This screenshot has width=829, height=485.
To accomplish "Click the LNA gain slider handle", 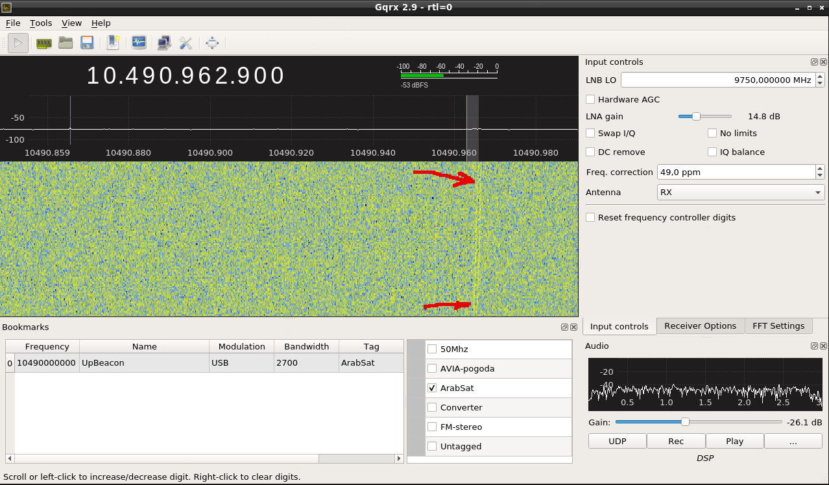I will pyautogui.click(x=696, y=117).
